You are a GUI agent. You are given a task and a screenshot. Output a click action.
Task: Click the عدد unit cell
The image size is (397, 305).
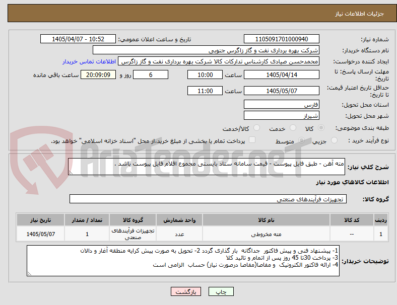coord(179,234)
